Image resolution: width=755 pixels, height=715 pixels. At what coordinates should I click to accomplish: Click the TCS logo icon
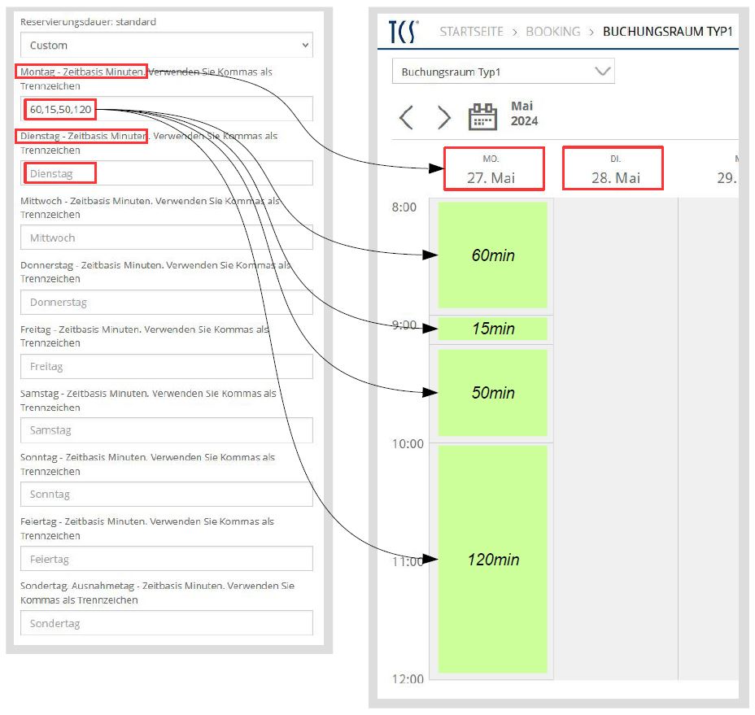404,32
